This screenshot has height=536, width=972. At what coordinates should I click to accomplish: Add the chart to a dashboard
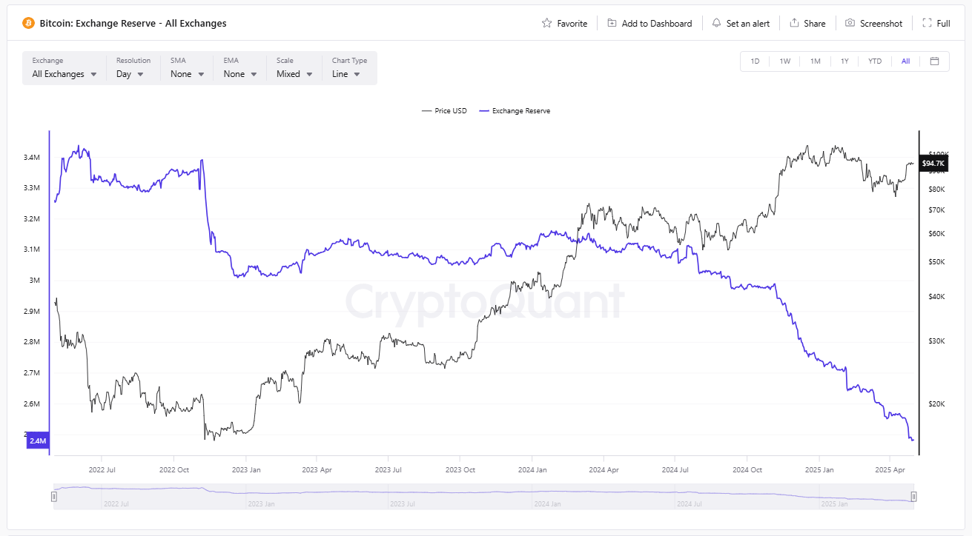point(649,23)
